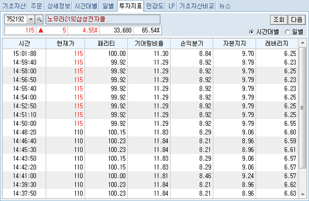Click the 조회 button
Viewport: 309px width, 201px height.
[279, 20]
